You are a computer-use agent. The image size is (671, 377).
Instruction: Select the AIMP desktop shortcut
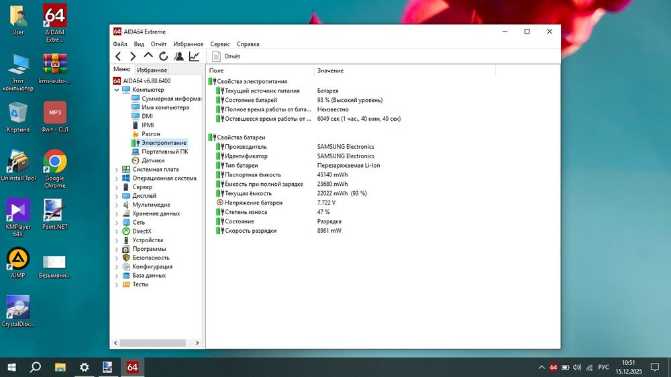pos(18,263)
